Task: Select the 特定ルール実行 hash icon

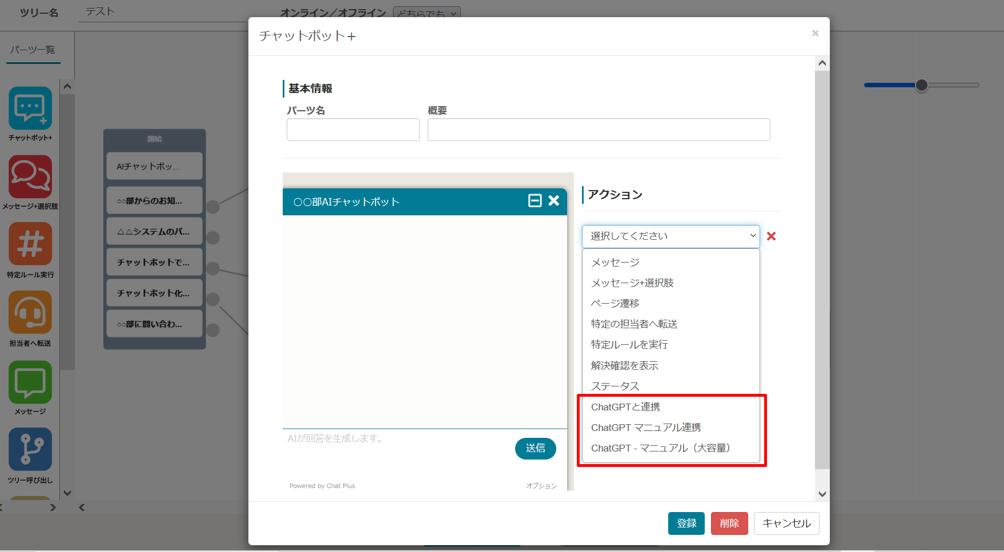Action: point(30,244)
